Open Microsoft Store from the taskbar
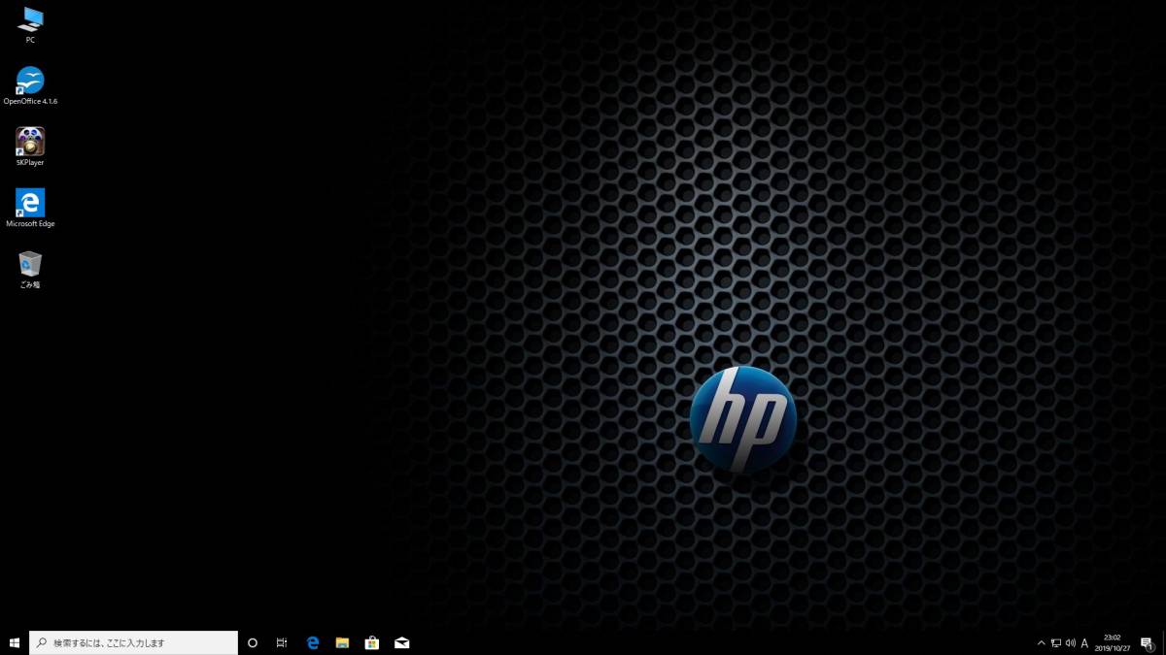The height and width of the screenshot is (655, 1166). coord(371,642)
